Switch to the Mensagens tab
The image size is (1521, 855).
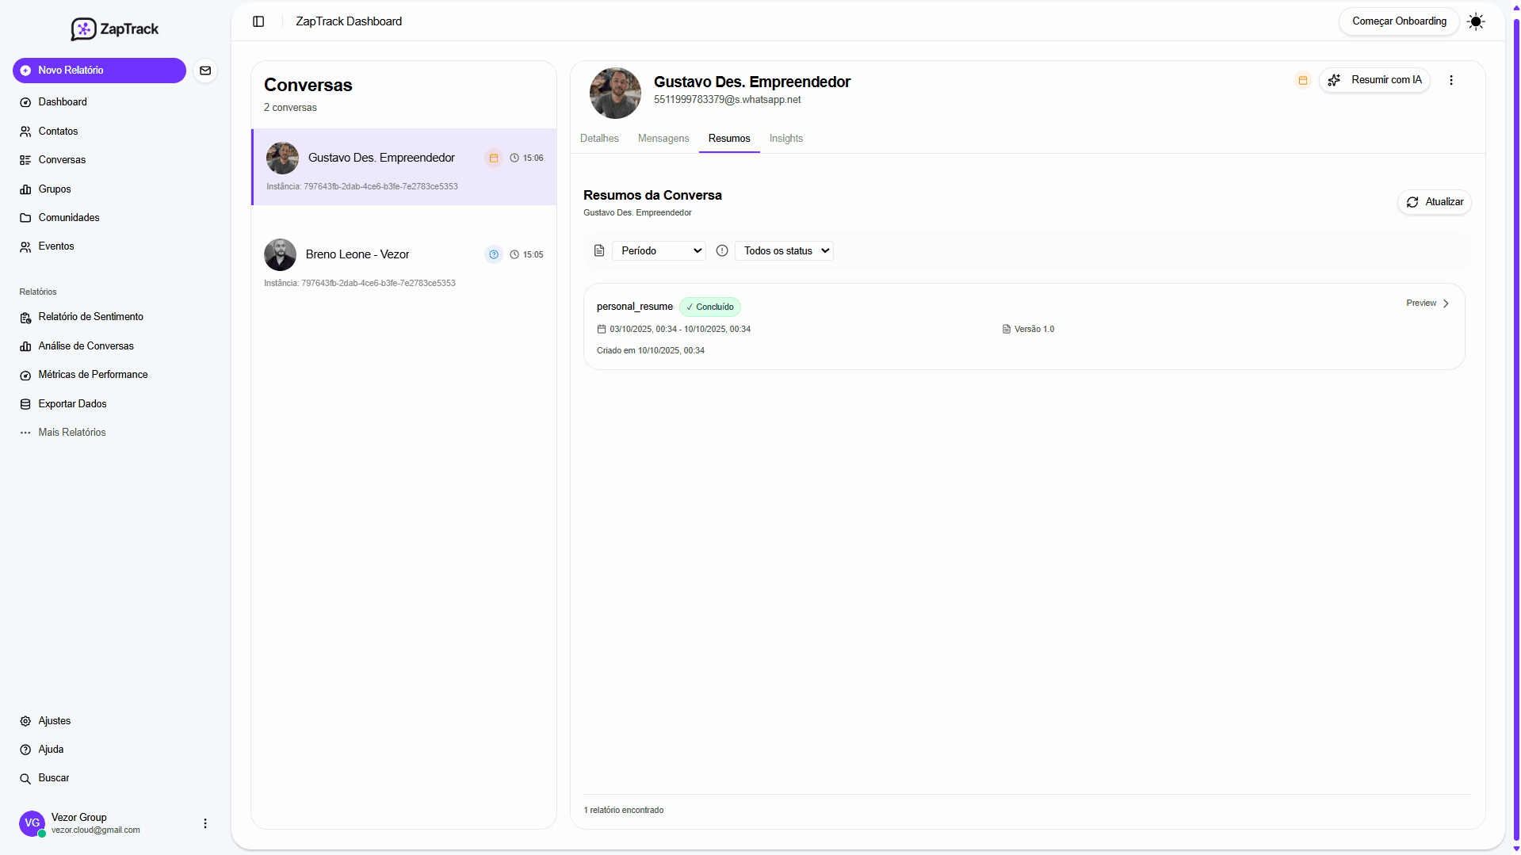tap(663, 139)
